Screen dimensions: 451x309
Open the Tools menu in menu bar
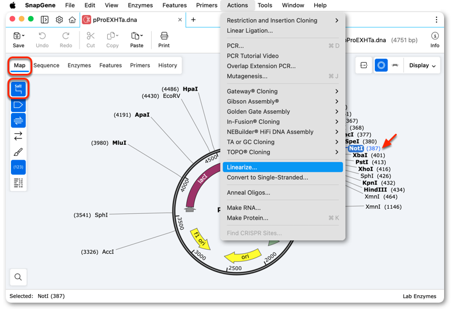(x=265, y=5)
